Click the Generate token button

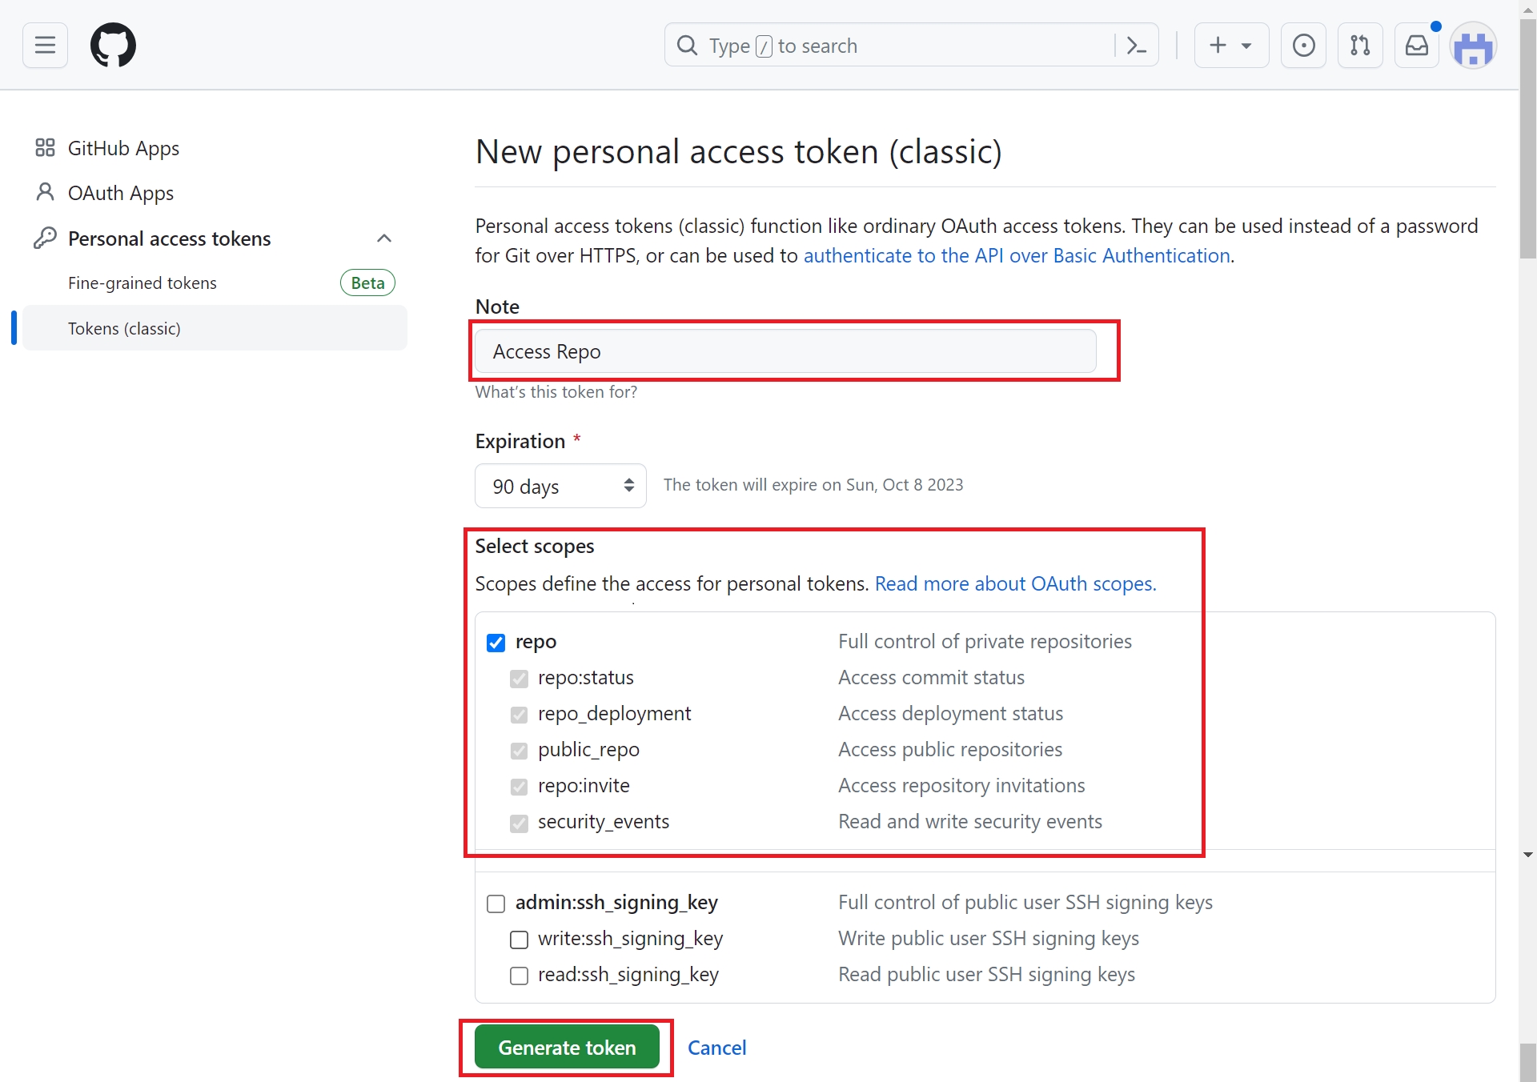567,1048
